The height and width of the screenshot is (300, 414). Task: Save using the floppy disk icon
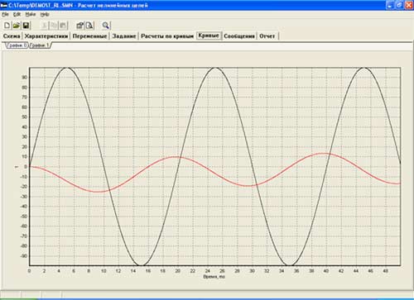click(x=26, y=26)
